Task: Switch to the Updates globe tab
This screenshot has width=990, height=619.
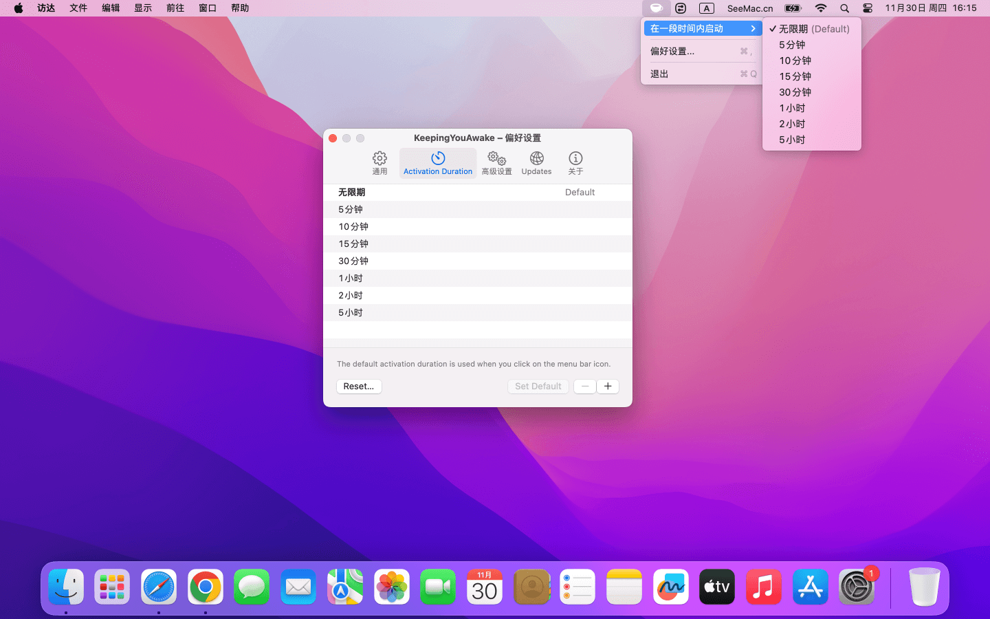Action: pos(536,163)
